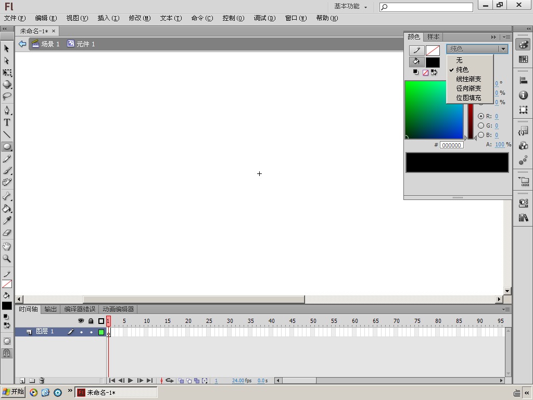
Task: Select the Line tool
Action: click(7, 135)
